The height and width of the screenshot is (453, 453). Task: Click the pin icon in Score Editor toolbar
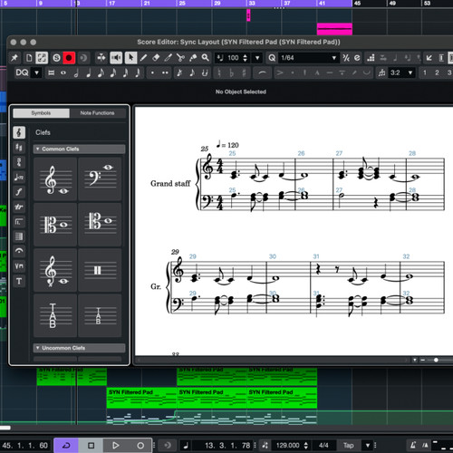(14, 58)
